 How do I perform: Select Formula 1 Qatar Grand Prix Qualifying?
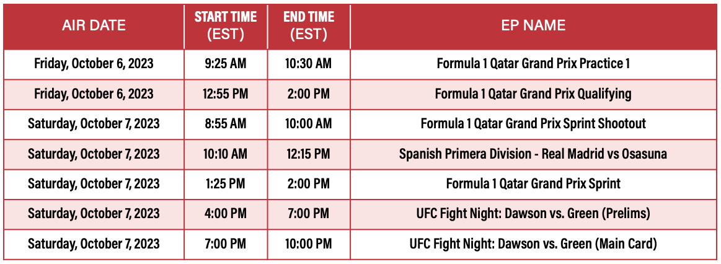[x=533, y=94]
